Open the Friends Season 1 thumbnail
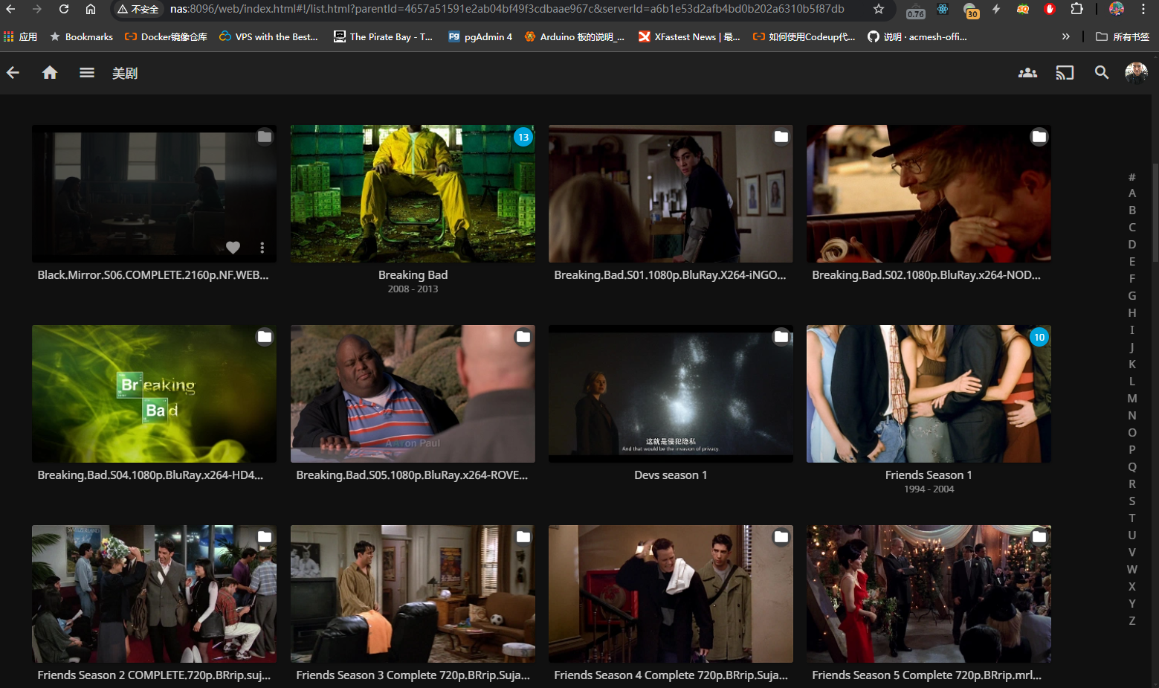 click(929, 393)
